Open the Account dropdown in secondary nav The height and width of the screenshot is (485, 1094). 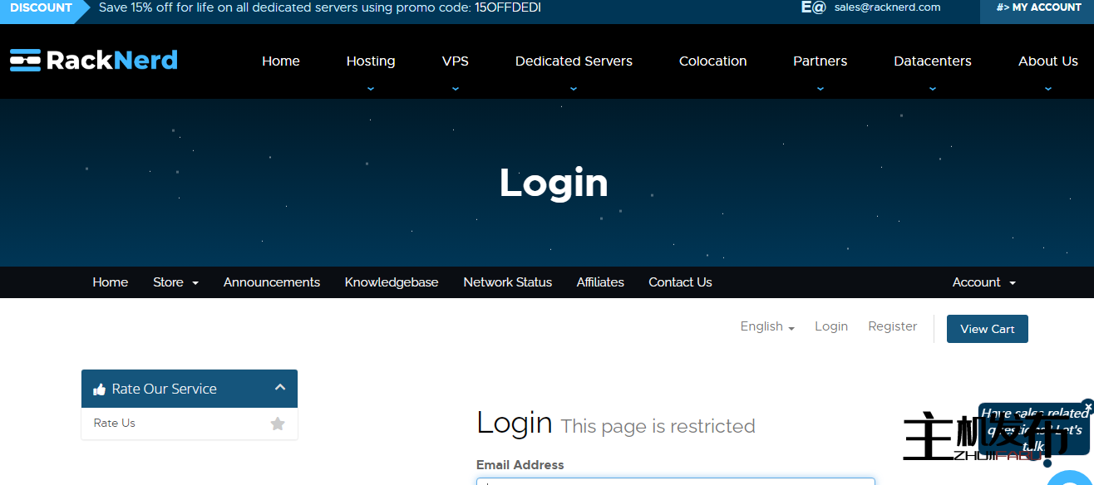click(983, 282)
